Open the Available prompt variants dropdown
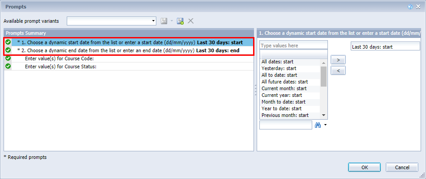Screen dimensions: 426x179 154,21
